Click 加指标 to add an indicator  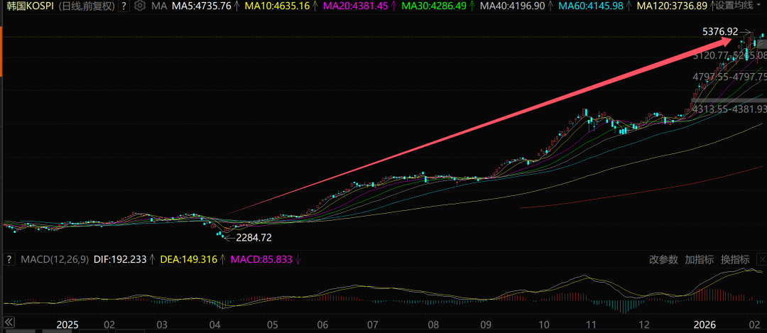point(699,260)
